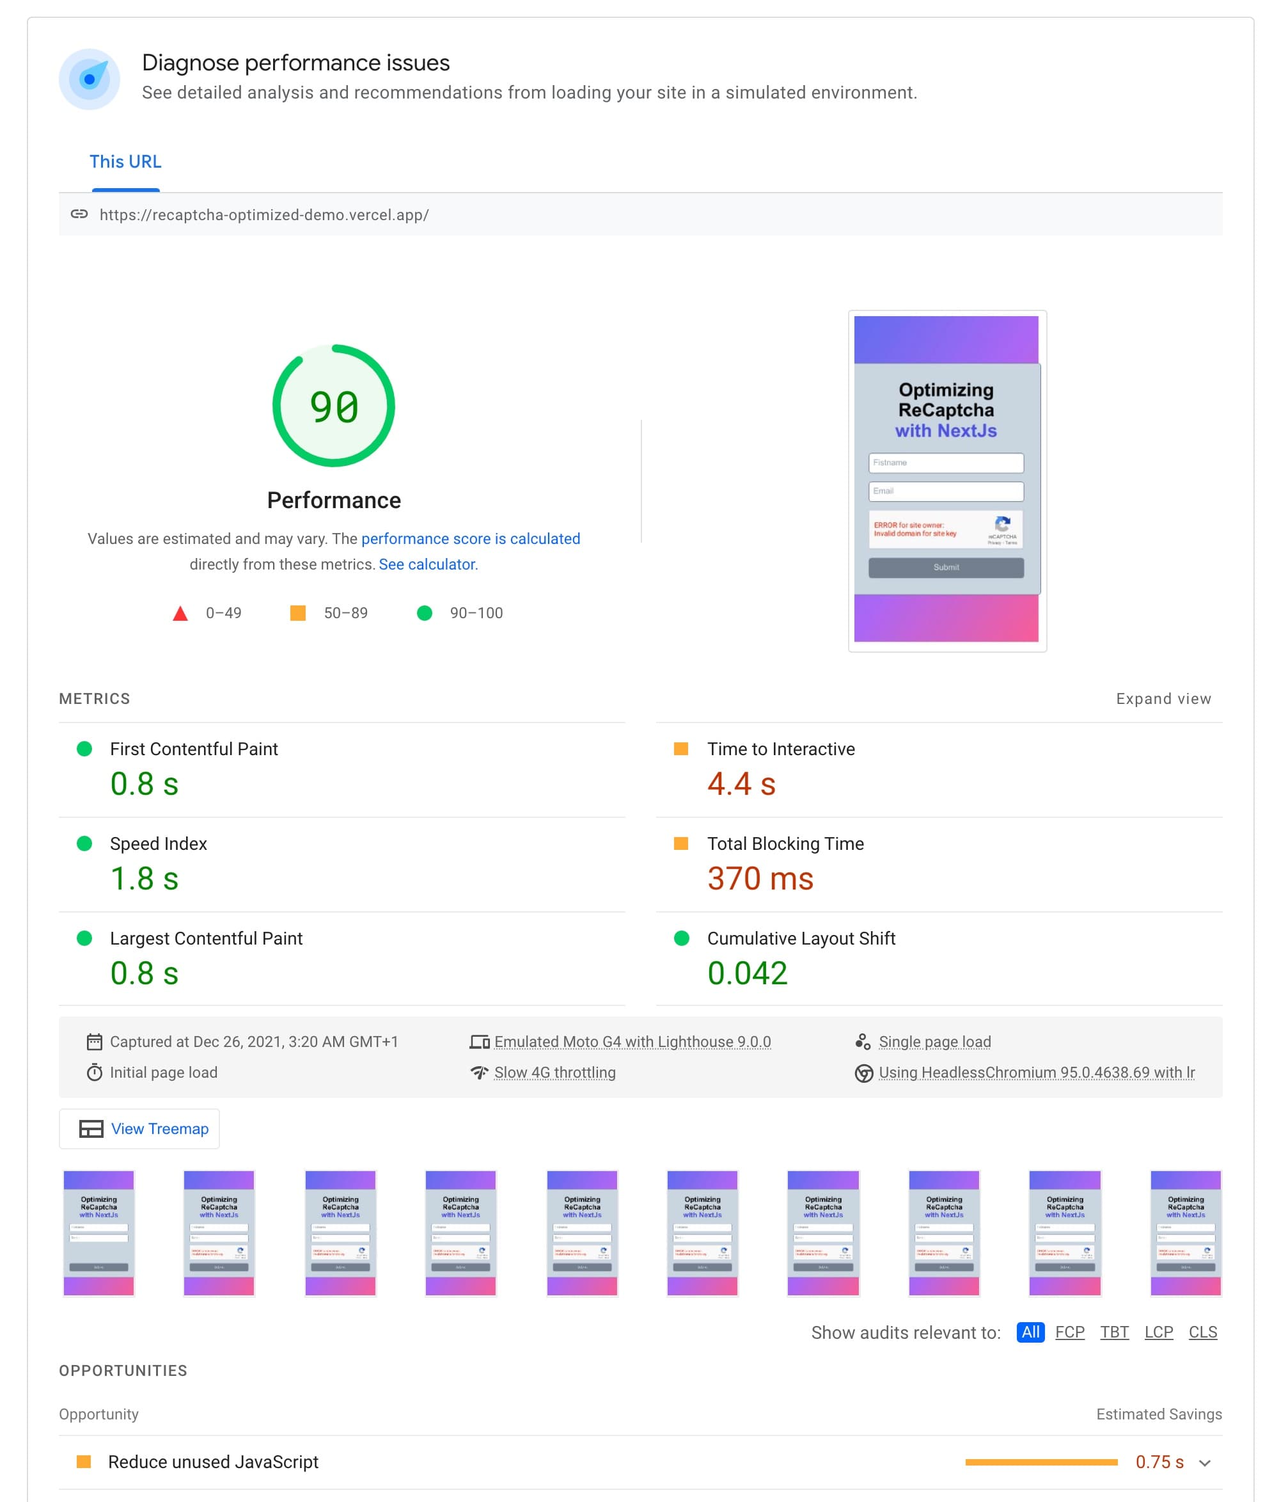Screen dimensions: 1272x1502
Task: Filter audits by CLS
Action: (1202, 1332)
